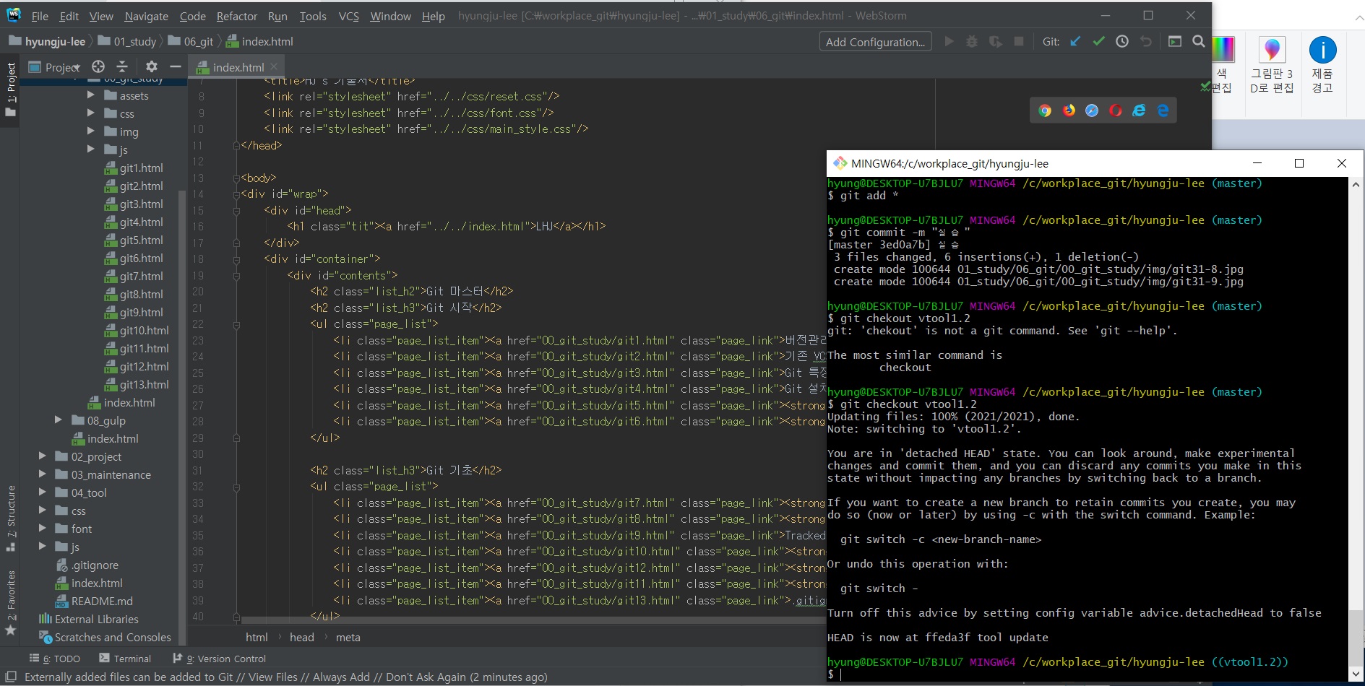Click the Git update project arrow icon
The image size is (1365, 686).
pos(1075,42)
